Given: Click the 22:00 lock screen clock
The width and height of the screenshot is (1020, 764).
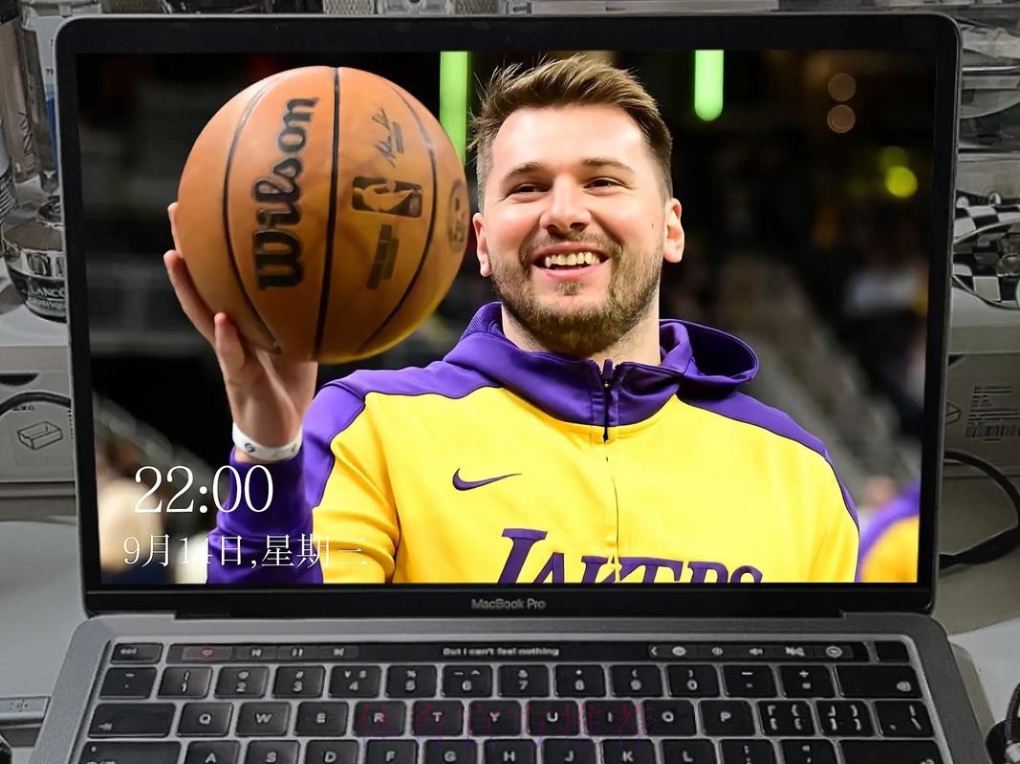Looking at the screenshot, I should [204, 491].
